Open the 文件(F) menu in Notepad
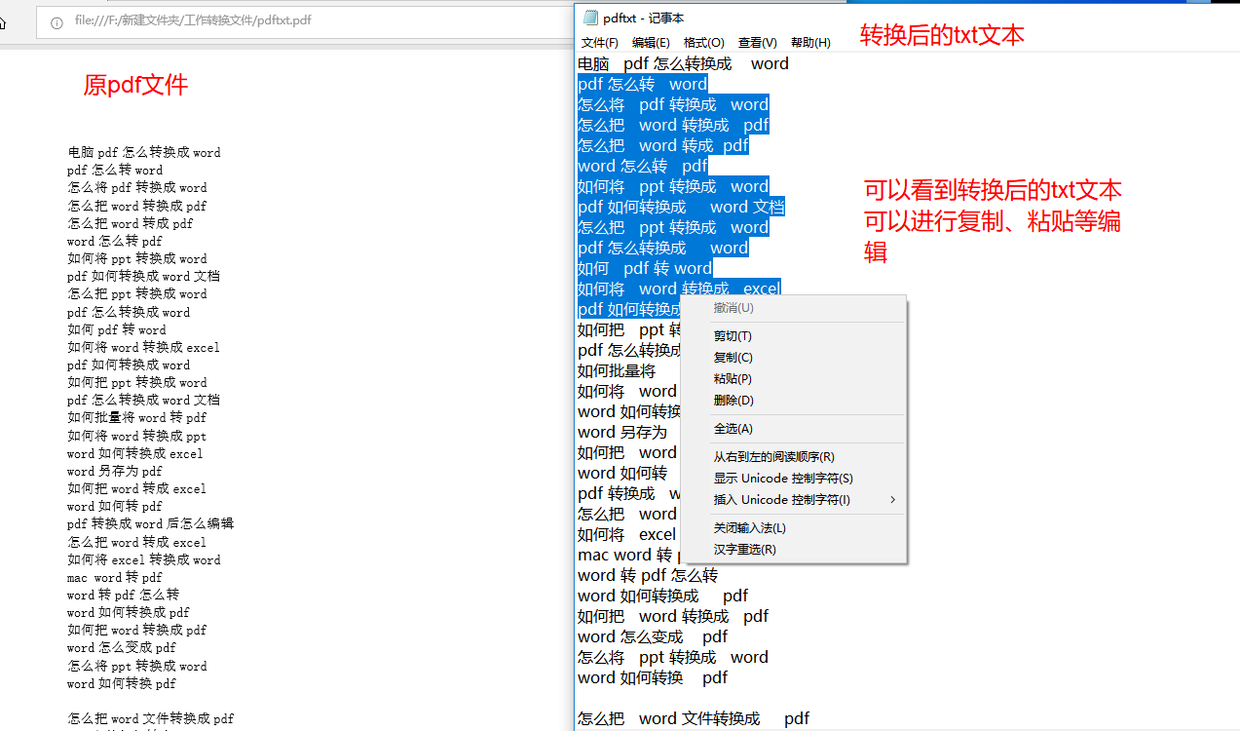The height and width of the screenshot is (731, 1240). click(599, 42)
